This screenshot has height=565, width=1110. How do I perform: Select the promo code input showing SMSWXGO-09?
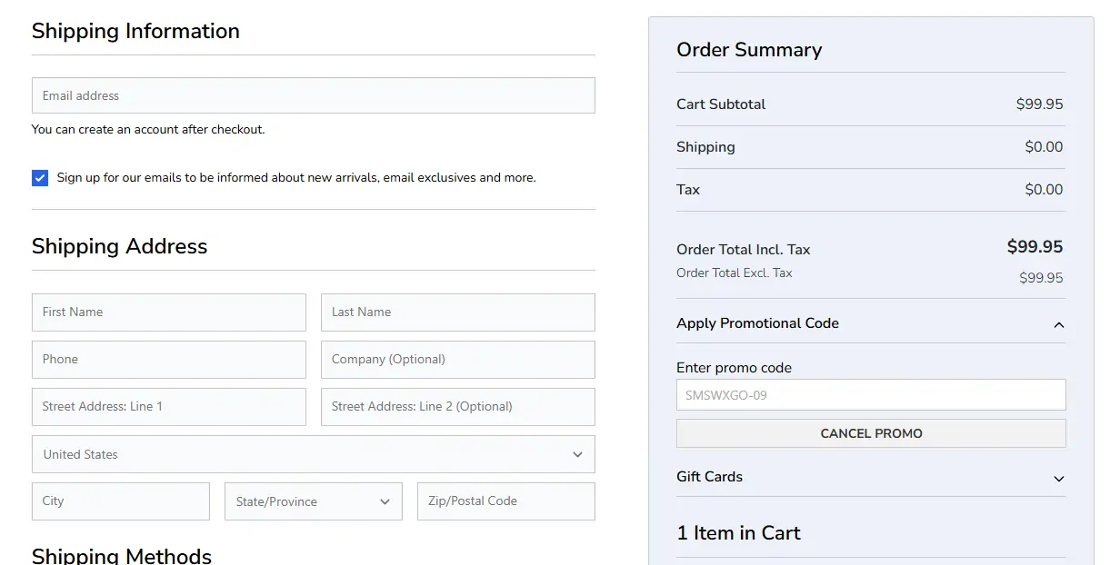point(870,394)
